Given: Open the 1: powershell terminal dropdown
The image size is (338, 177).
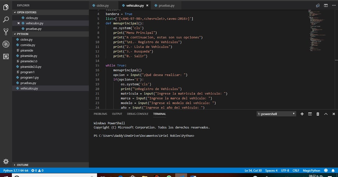Looking at the screenshot, I should pyautogui.click(x=276, y=114).
